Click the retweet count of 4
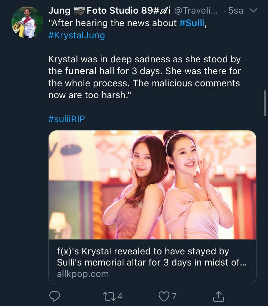Image resolution: width=268 pixels, height=306 pixels. click(x=120, y=296)
